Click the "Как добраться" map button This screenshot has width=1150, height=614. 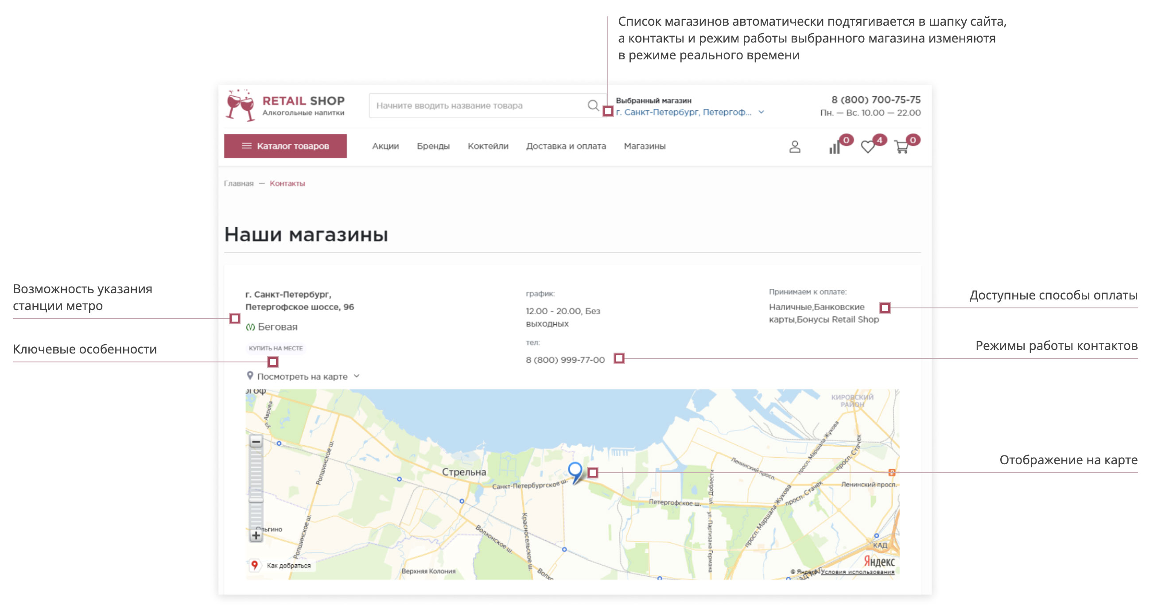[x=281, y=565]
